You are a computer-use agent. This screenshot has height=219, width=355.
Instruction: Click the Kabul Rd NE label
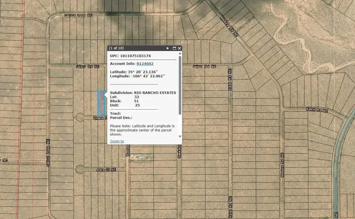point(317,111)
